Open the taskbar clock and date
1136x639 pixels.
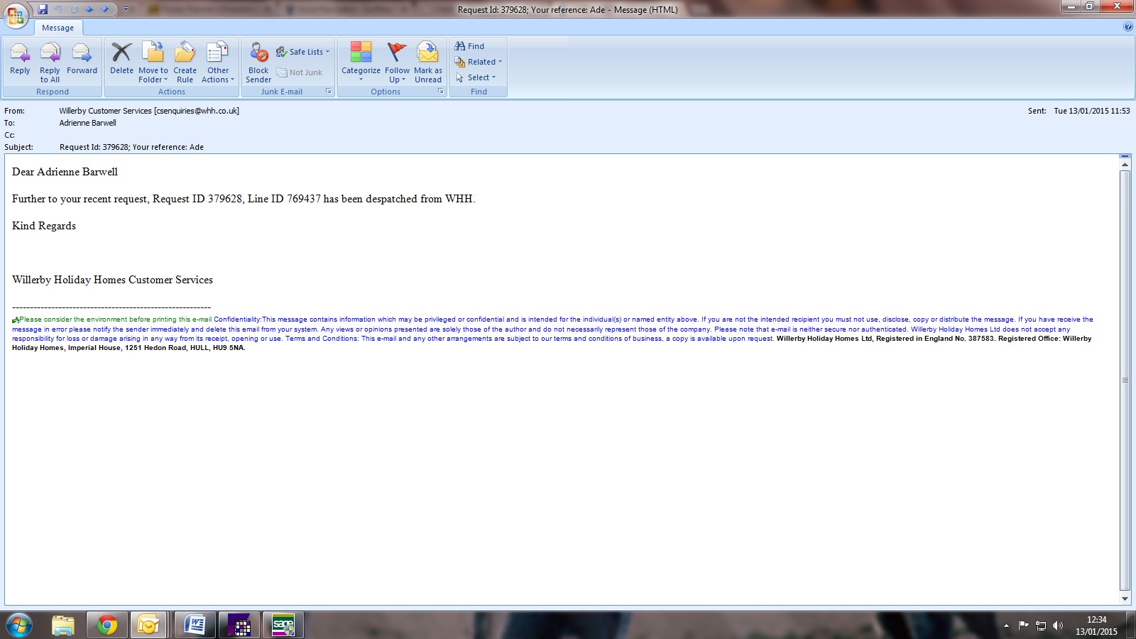coord(1096,626)
